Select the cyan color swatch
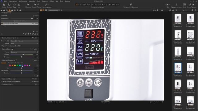Viewport: 198px width, 111px height. tap(20, 65)
